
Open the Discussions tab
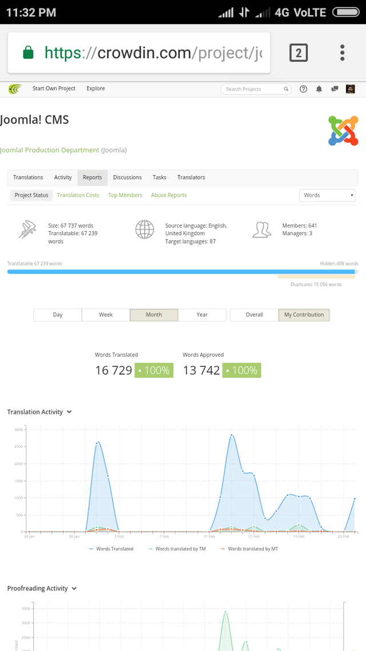pos(127,177)
